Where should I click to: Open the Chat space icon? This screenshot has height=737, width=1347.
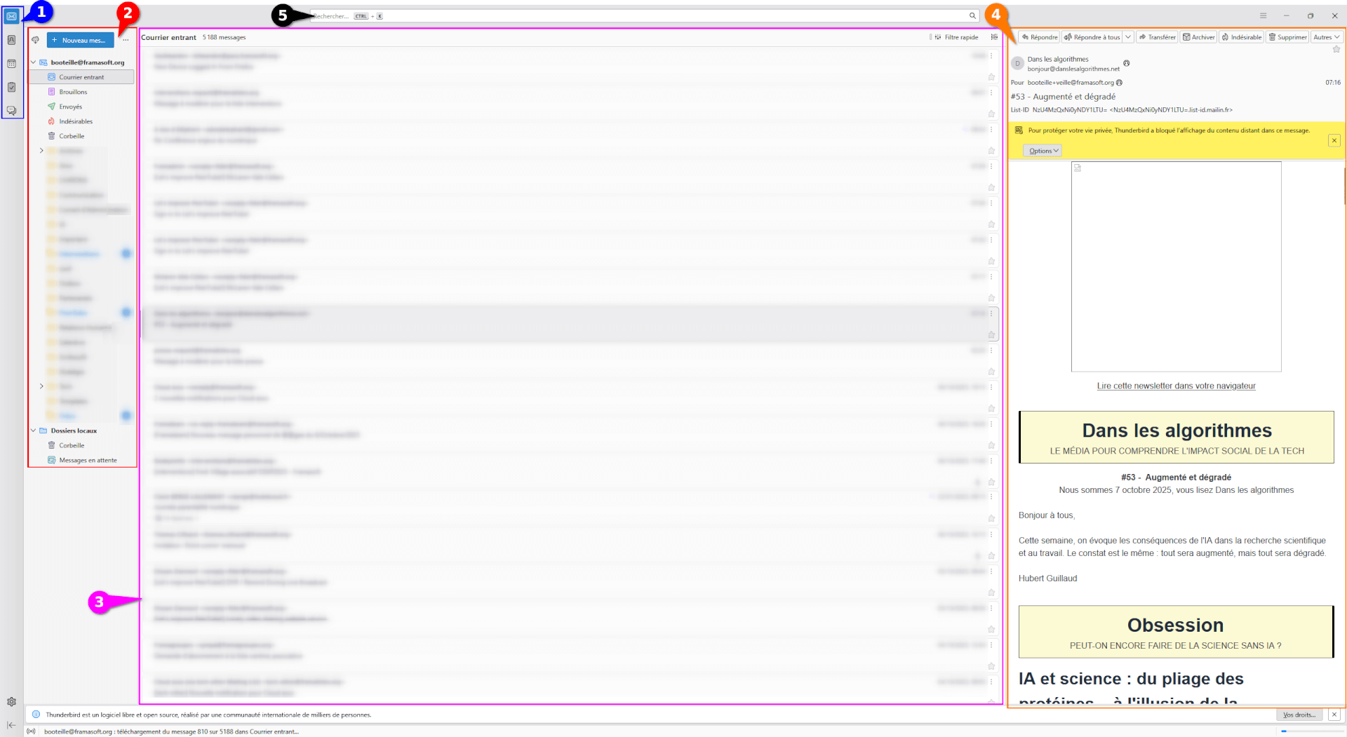11,110
